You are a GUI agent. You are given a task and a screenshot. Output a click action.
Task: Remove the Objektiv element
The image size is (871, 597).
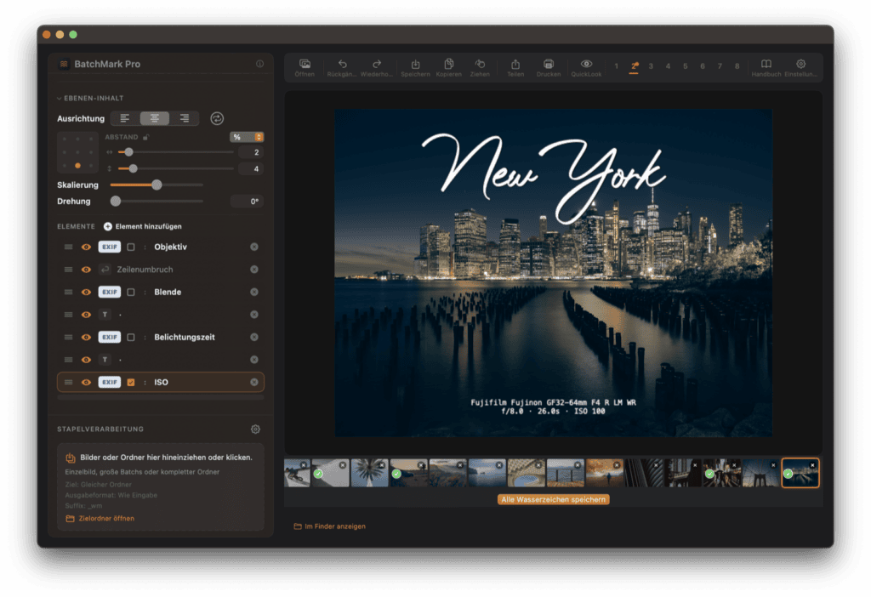click(253, 247)
